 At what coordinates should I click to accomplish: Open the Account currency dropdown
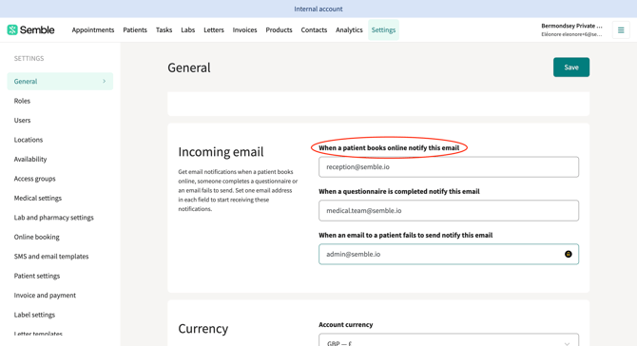(449, 340)
